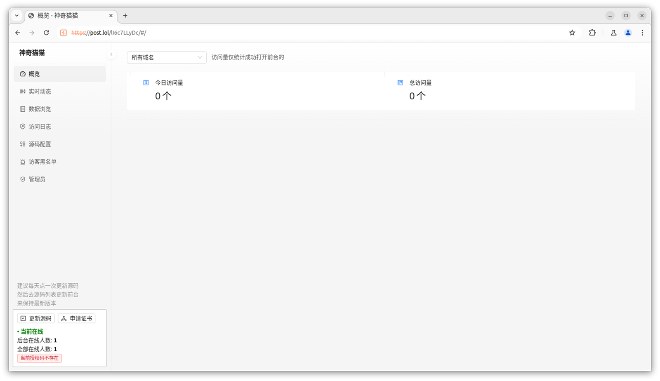Click the 后台在线人数 line
This screenshot has width=660, height=381.
coord(37,340)
